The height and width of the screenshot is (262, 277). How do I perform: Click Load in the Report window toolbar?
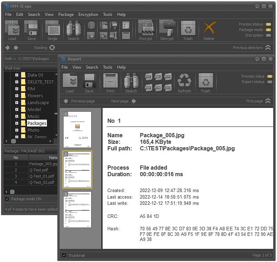pos(70,83)
